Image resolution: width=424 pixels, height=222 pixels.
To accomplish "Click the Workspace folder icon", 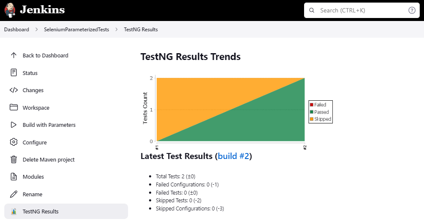I will click(x=14, y=108).
